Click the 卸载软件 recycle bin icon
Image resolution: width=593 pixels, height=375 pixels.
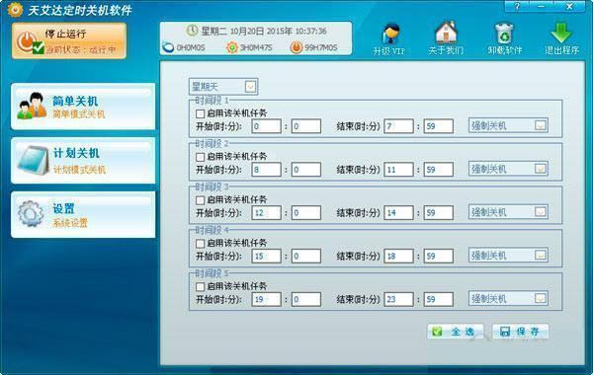(504, 38)
